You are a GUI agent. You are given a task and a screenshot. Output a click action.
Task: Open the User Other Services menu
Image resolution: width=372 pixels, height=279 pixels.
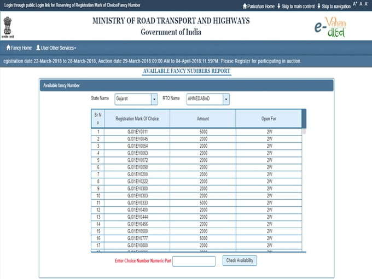tap(56, 48)
